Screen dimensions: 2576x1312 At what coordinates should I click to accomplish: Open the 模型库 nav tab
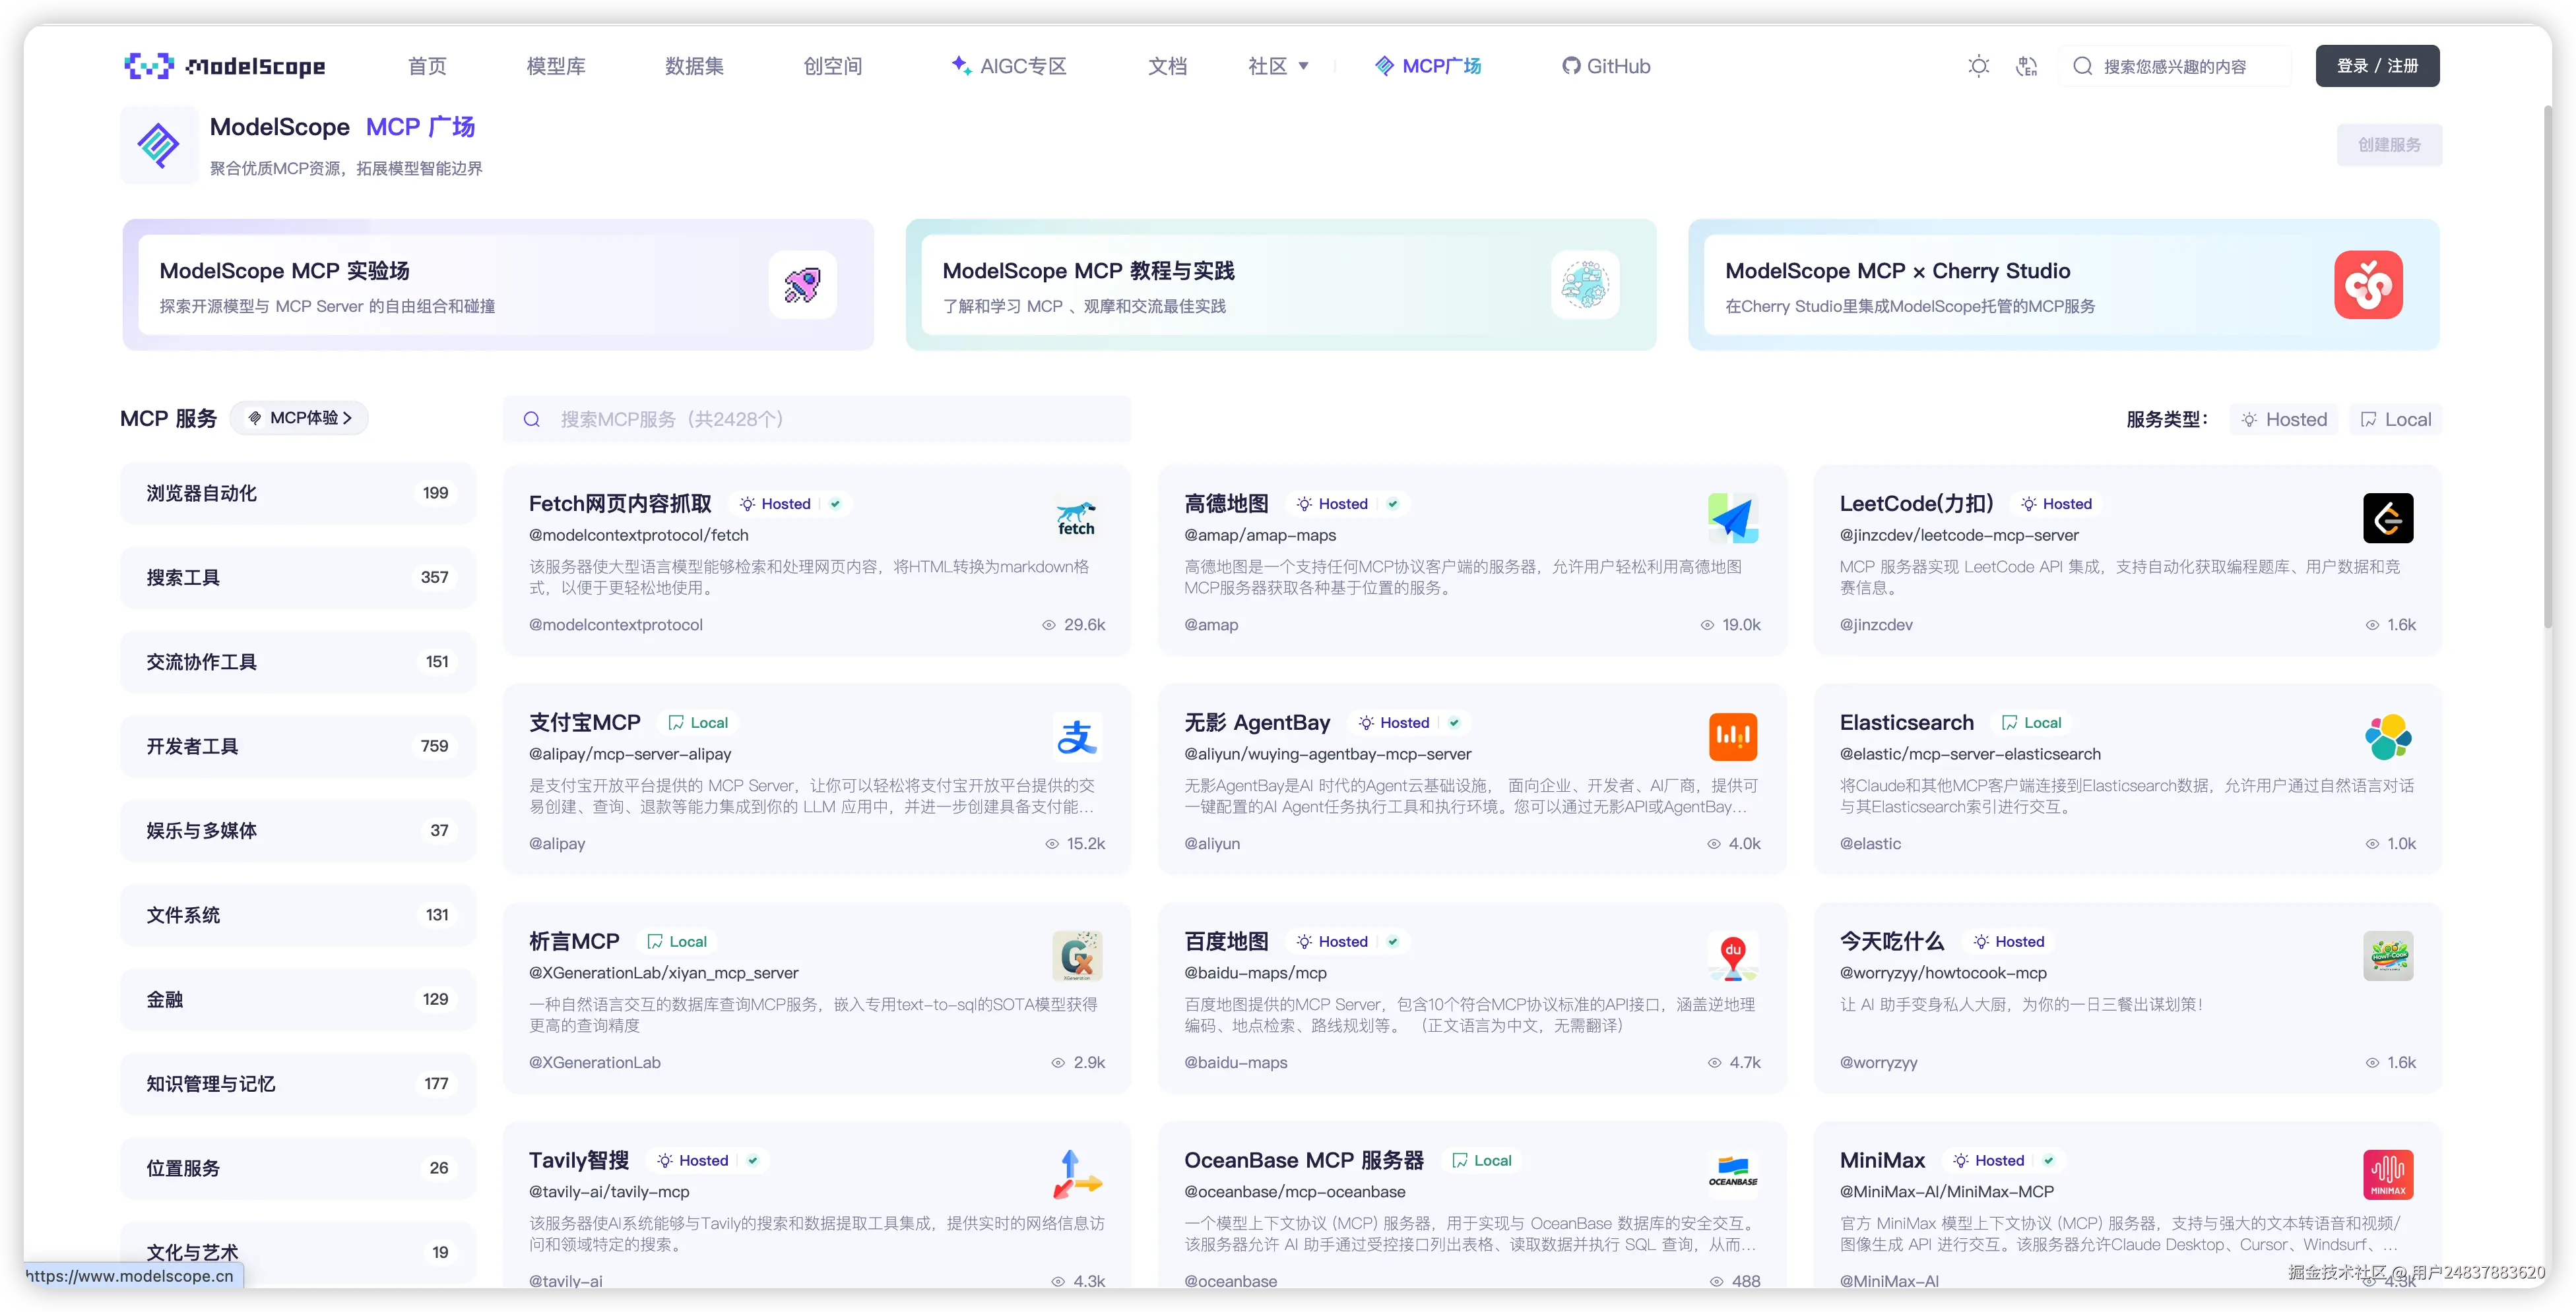pos(556,66)
